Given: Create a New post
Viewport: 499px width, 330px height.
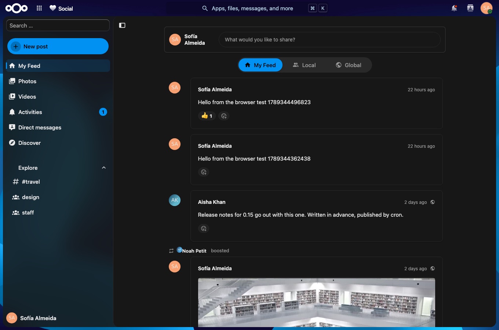Looking at the screenshot, I should pyautogui.click(x=58, y=46).
